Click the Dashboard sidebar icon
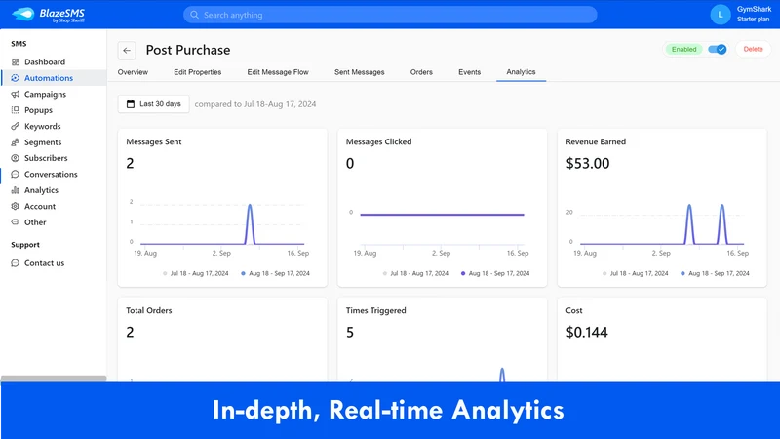This screenshot has height=439, width=780. click(16, 62)
